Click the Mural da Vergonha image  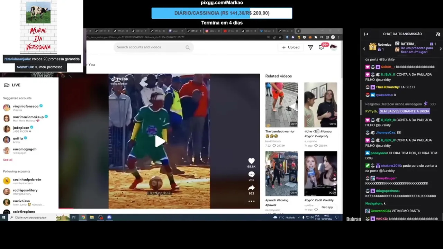click(38, 27)
